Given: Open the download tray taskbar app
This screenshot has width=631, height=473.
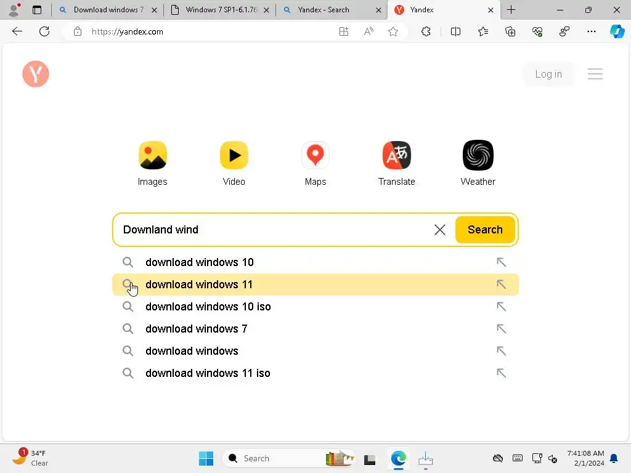Looking at the screenshot, I should tap(425, 459).
